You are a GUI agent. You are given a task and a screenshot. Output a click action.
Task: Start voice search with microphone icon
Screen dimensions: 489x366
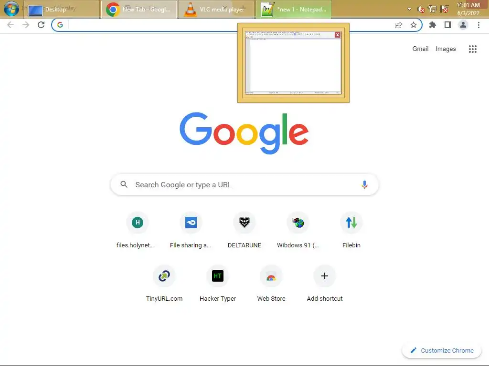coord(364,184)
